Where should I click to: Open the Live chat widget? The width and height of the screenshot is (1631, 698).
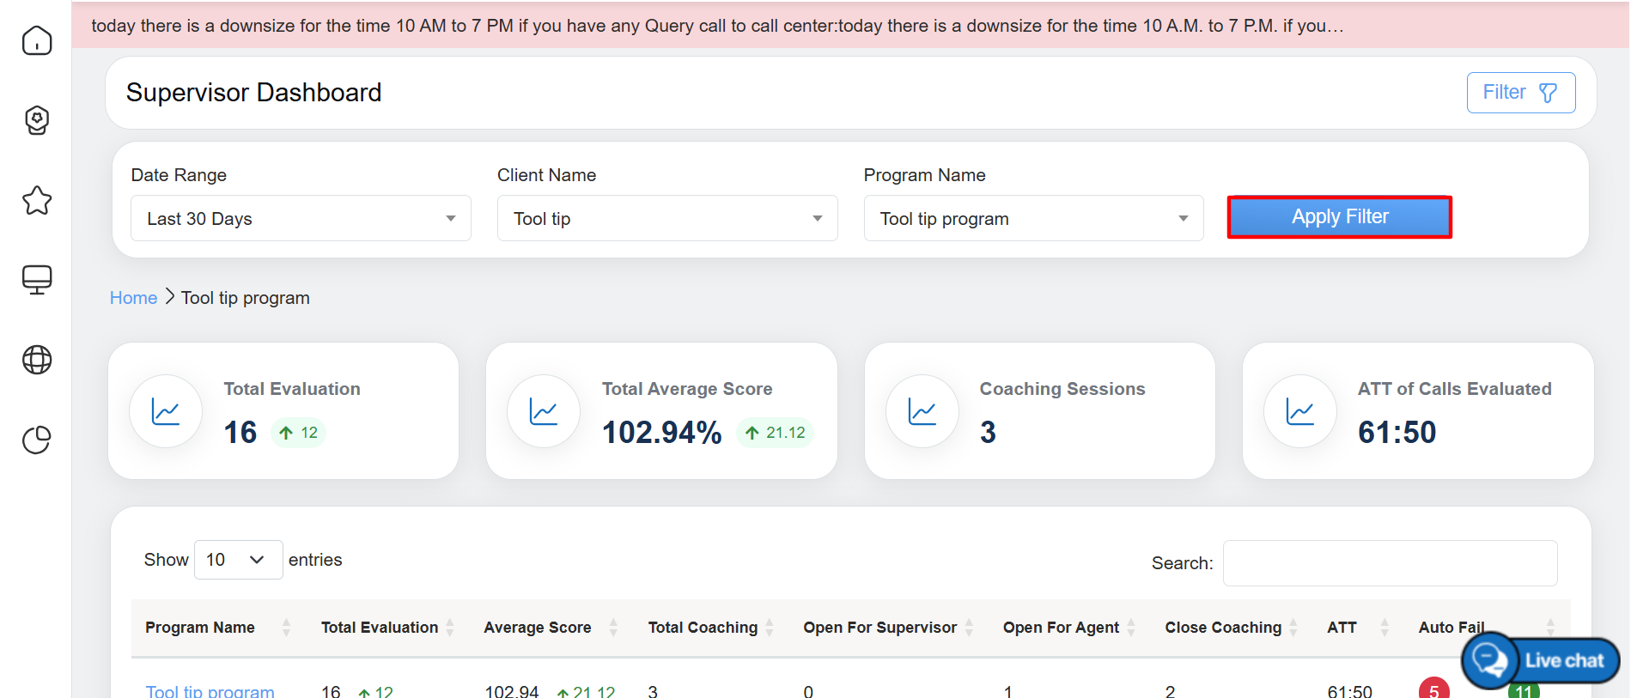[x=1541, y=660]
